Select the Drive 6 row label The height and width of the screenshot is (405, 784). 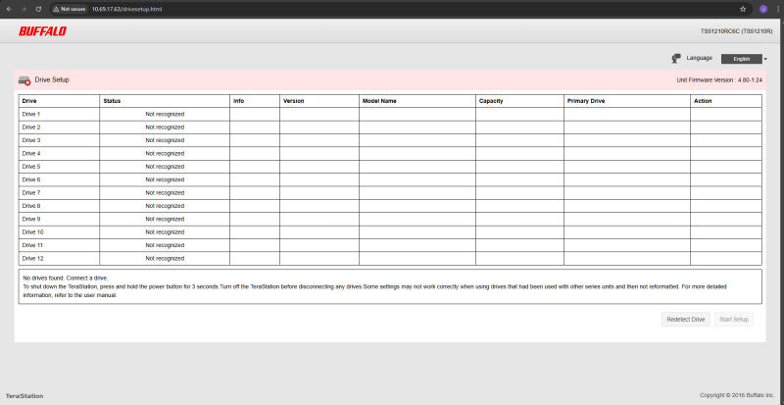click(31, 179)
